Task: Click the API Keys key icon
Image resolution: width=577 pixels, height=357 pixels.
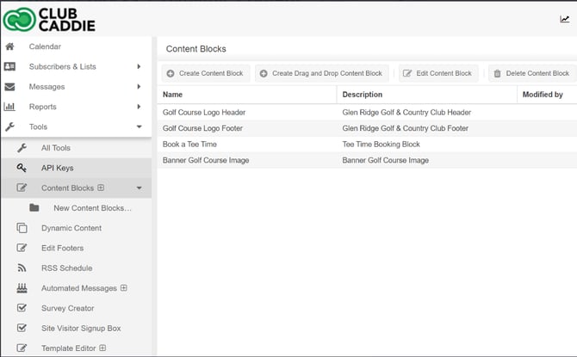Action: coord(22,168)
